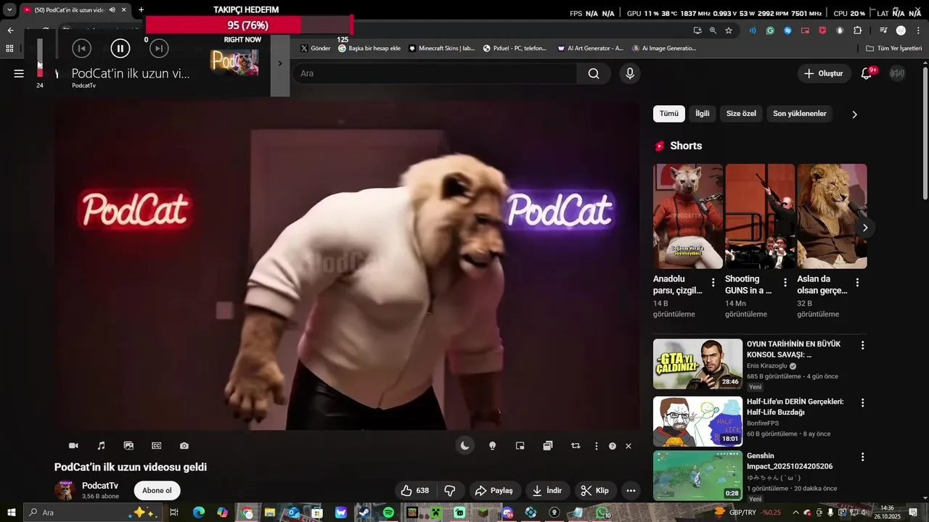Viewport: 929px width, 522px height.
Task: Toggle closed captions CC icon under video
Action: click(157, 446)
